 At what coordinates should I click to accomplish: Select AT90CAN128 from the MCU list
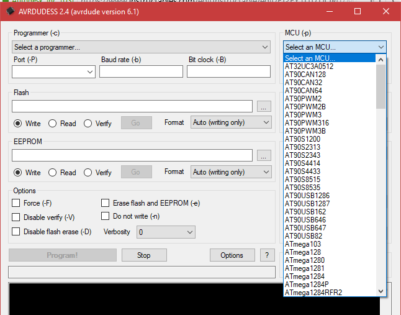coord(330,75)
